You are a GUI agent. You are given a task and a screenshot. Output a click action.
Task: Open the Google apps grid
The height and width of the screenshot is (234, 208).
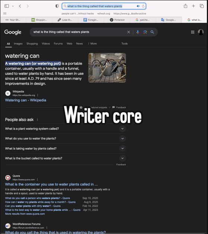tap(193, 32)
